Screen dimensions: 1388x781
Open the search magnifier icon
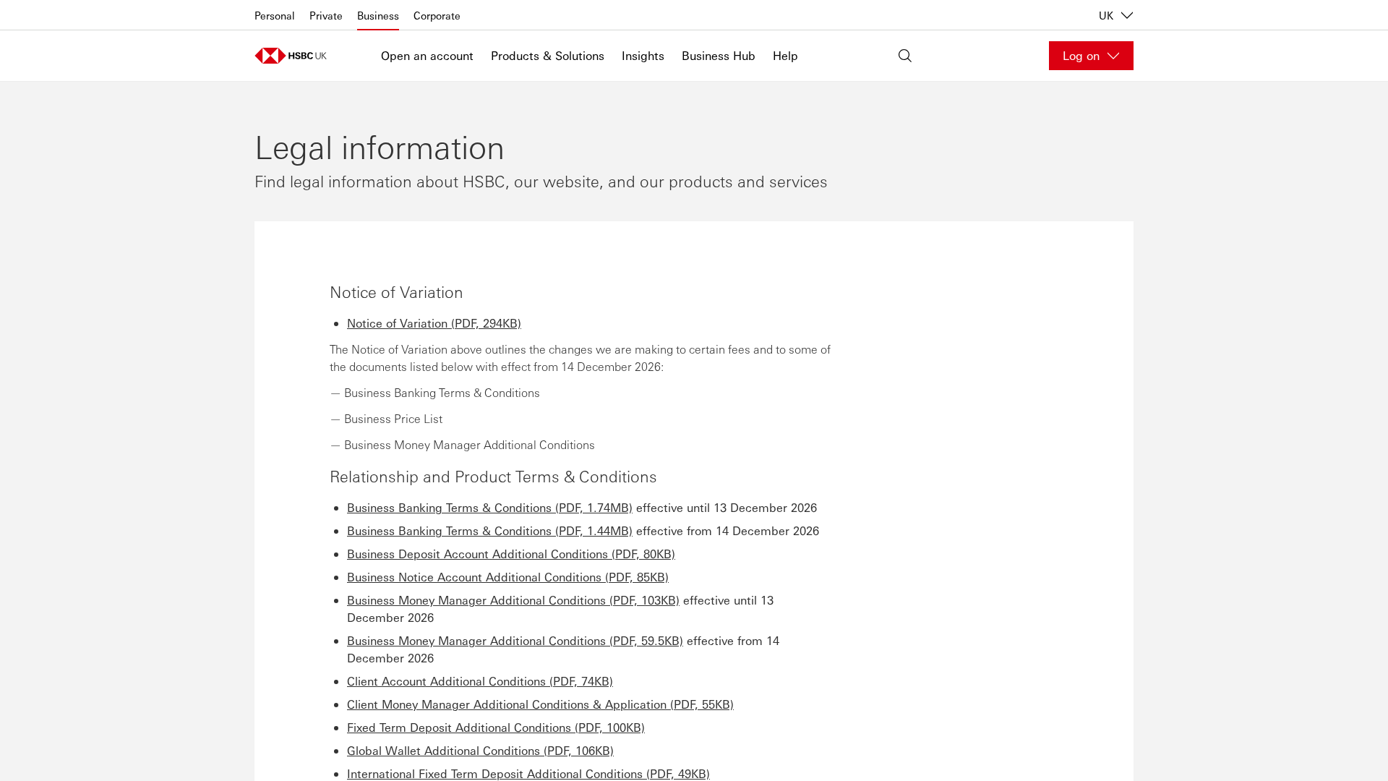[x=904, y=56]
